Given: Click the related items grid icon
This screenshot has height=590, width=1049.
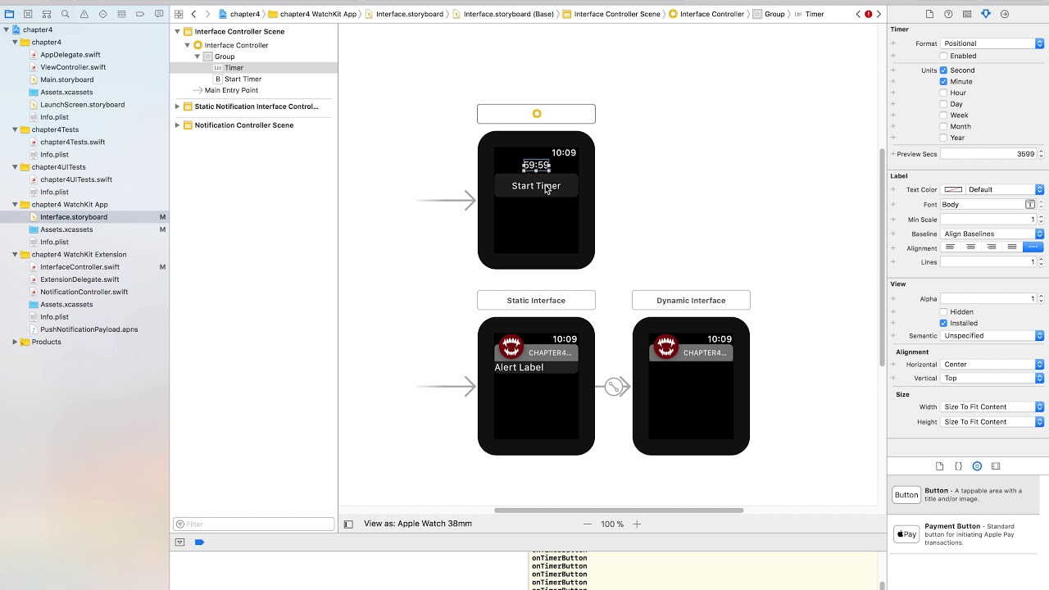Looking at the screenshot, I should pos(179,14).
